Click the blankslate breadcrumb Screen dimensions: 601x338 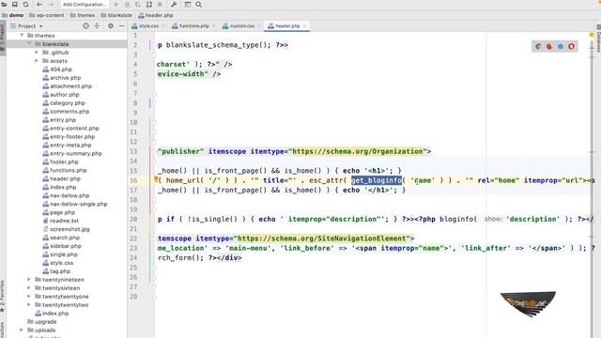pos(116,15)
